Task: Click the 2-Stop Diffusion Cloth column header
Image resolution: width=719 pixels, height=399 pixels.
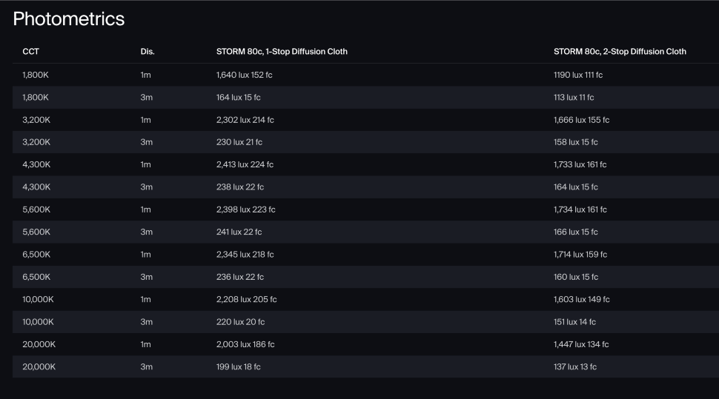Action: [620, 52]
